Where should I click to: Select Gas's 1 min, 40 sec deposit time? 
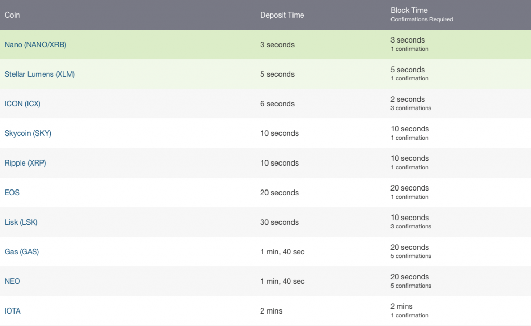point(283,251)
